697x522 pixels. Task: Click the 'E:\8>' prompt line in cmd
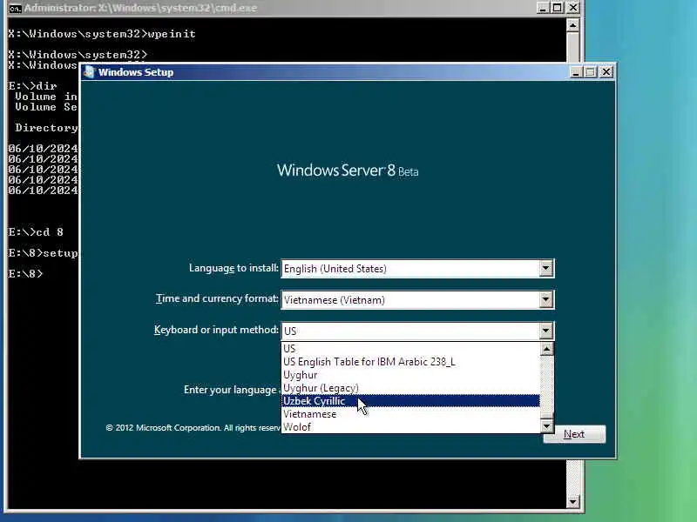pyautogui.click(x=25, y=273)
